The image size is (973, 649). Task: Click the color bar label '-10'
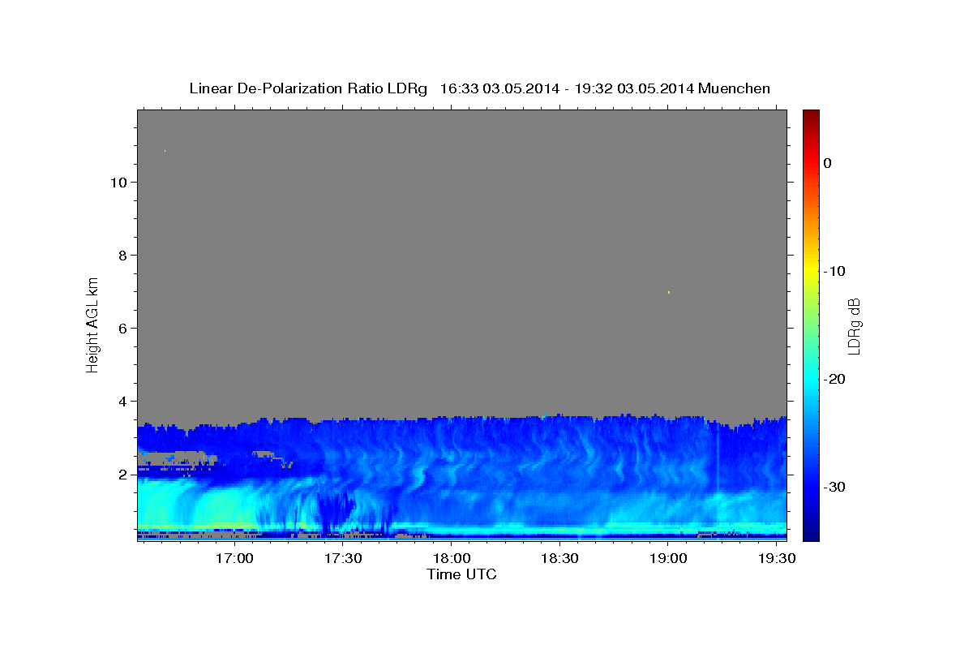point(834,271)
